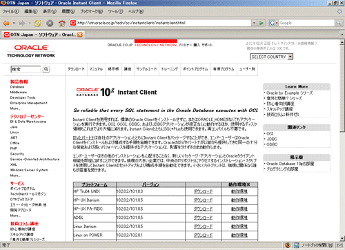345x250 pixels.
Task: Open the SELECT COUNTRY dropdown
Action: pos(271,57)
